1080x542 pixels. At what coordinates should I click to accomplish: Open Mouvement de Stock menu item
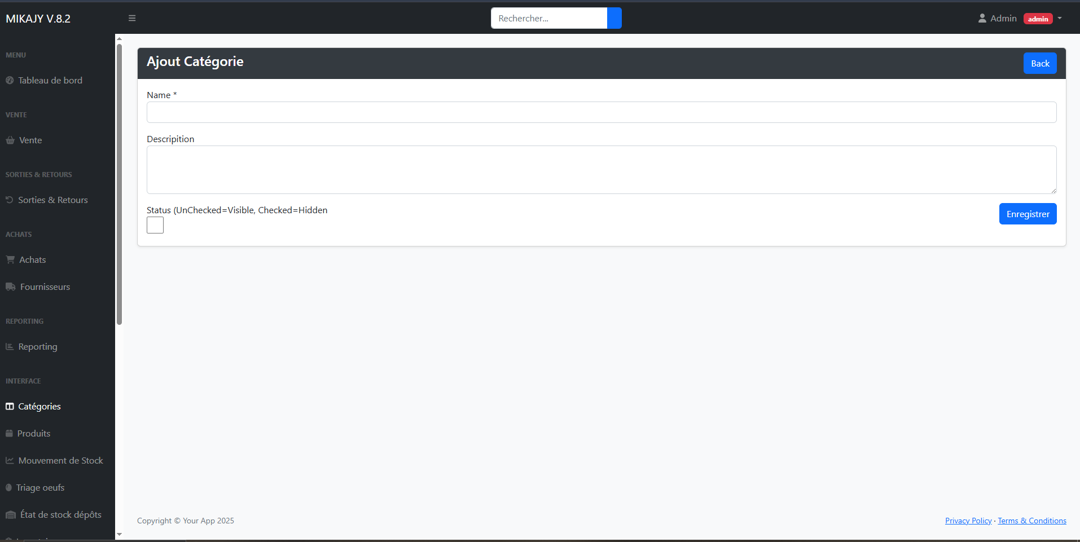(60, 461)
